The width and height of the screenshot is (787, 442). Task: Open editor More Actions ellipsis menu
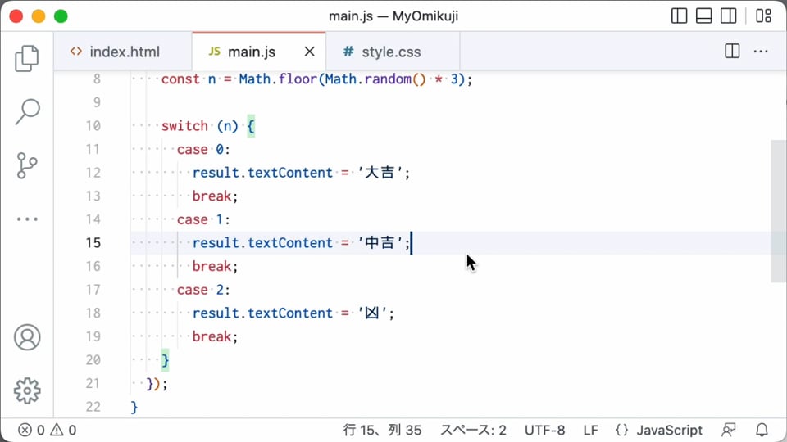pos(761,52)
